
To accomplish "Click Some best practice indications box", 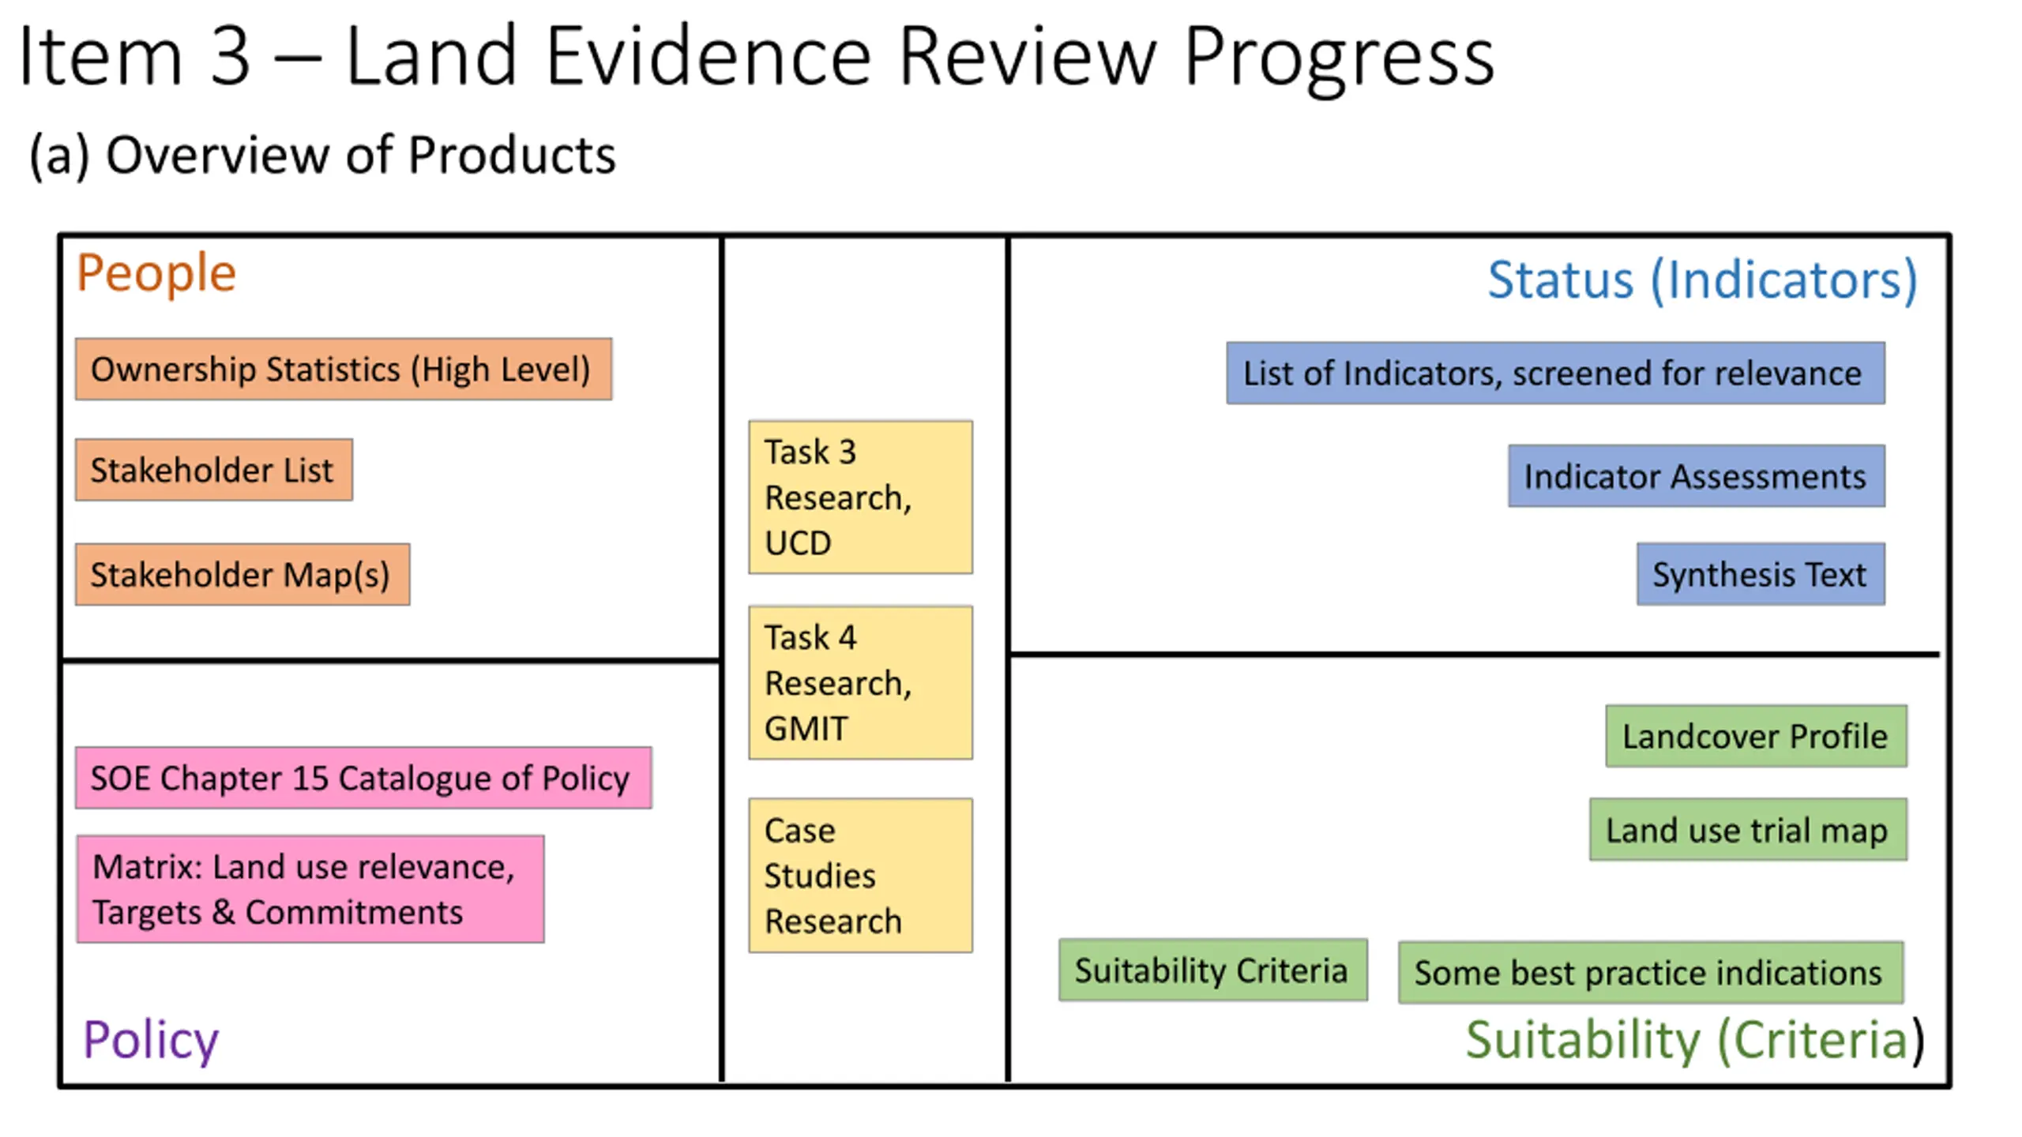I will [1649, 973].
